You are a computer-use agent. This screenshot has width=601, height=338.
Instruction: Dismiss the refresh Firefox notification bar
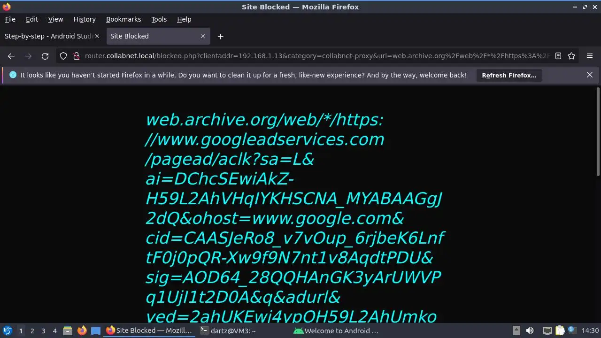pos(590,75)
